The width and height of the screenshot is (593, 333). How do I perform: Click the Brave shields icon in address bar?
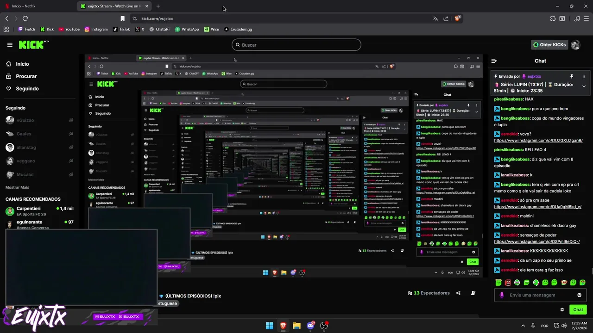pos(457,18)
